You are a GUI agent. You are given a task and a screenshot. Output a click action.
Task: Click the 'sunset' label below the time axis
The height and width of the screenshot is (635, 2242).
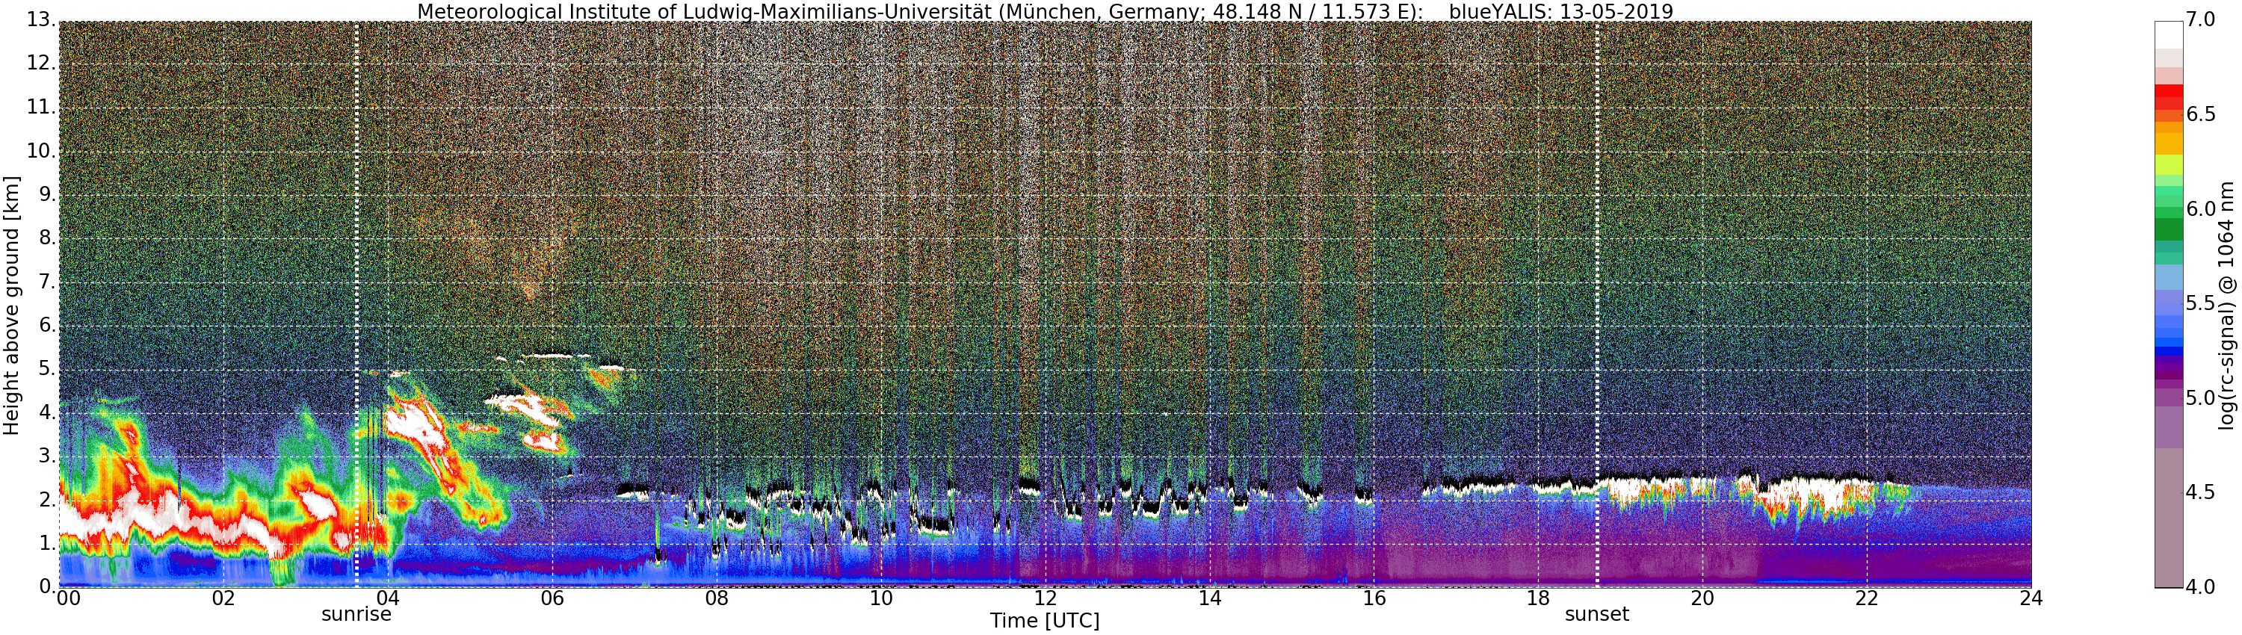pyautogui.click(x=1597, y=614)
